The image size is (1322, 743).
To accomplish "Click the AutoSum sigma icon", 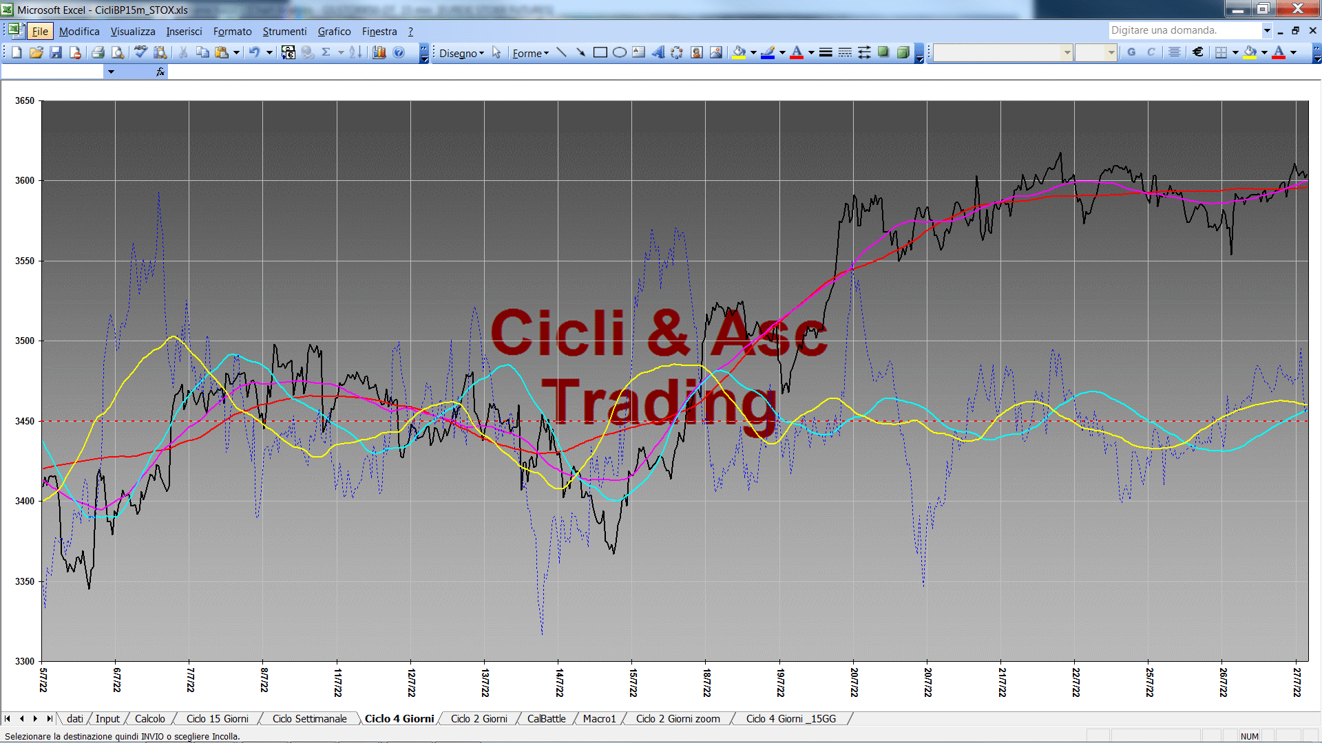I will 326,52.
